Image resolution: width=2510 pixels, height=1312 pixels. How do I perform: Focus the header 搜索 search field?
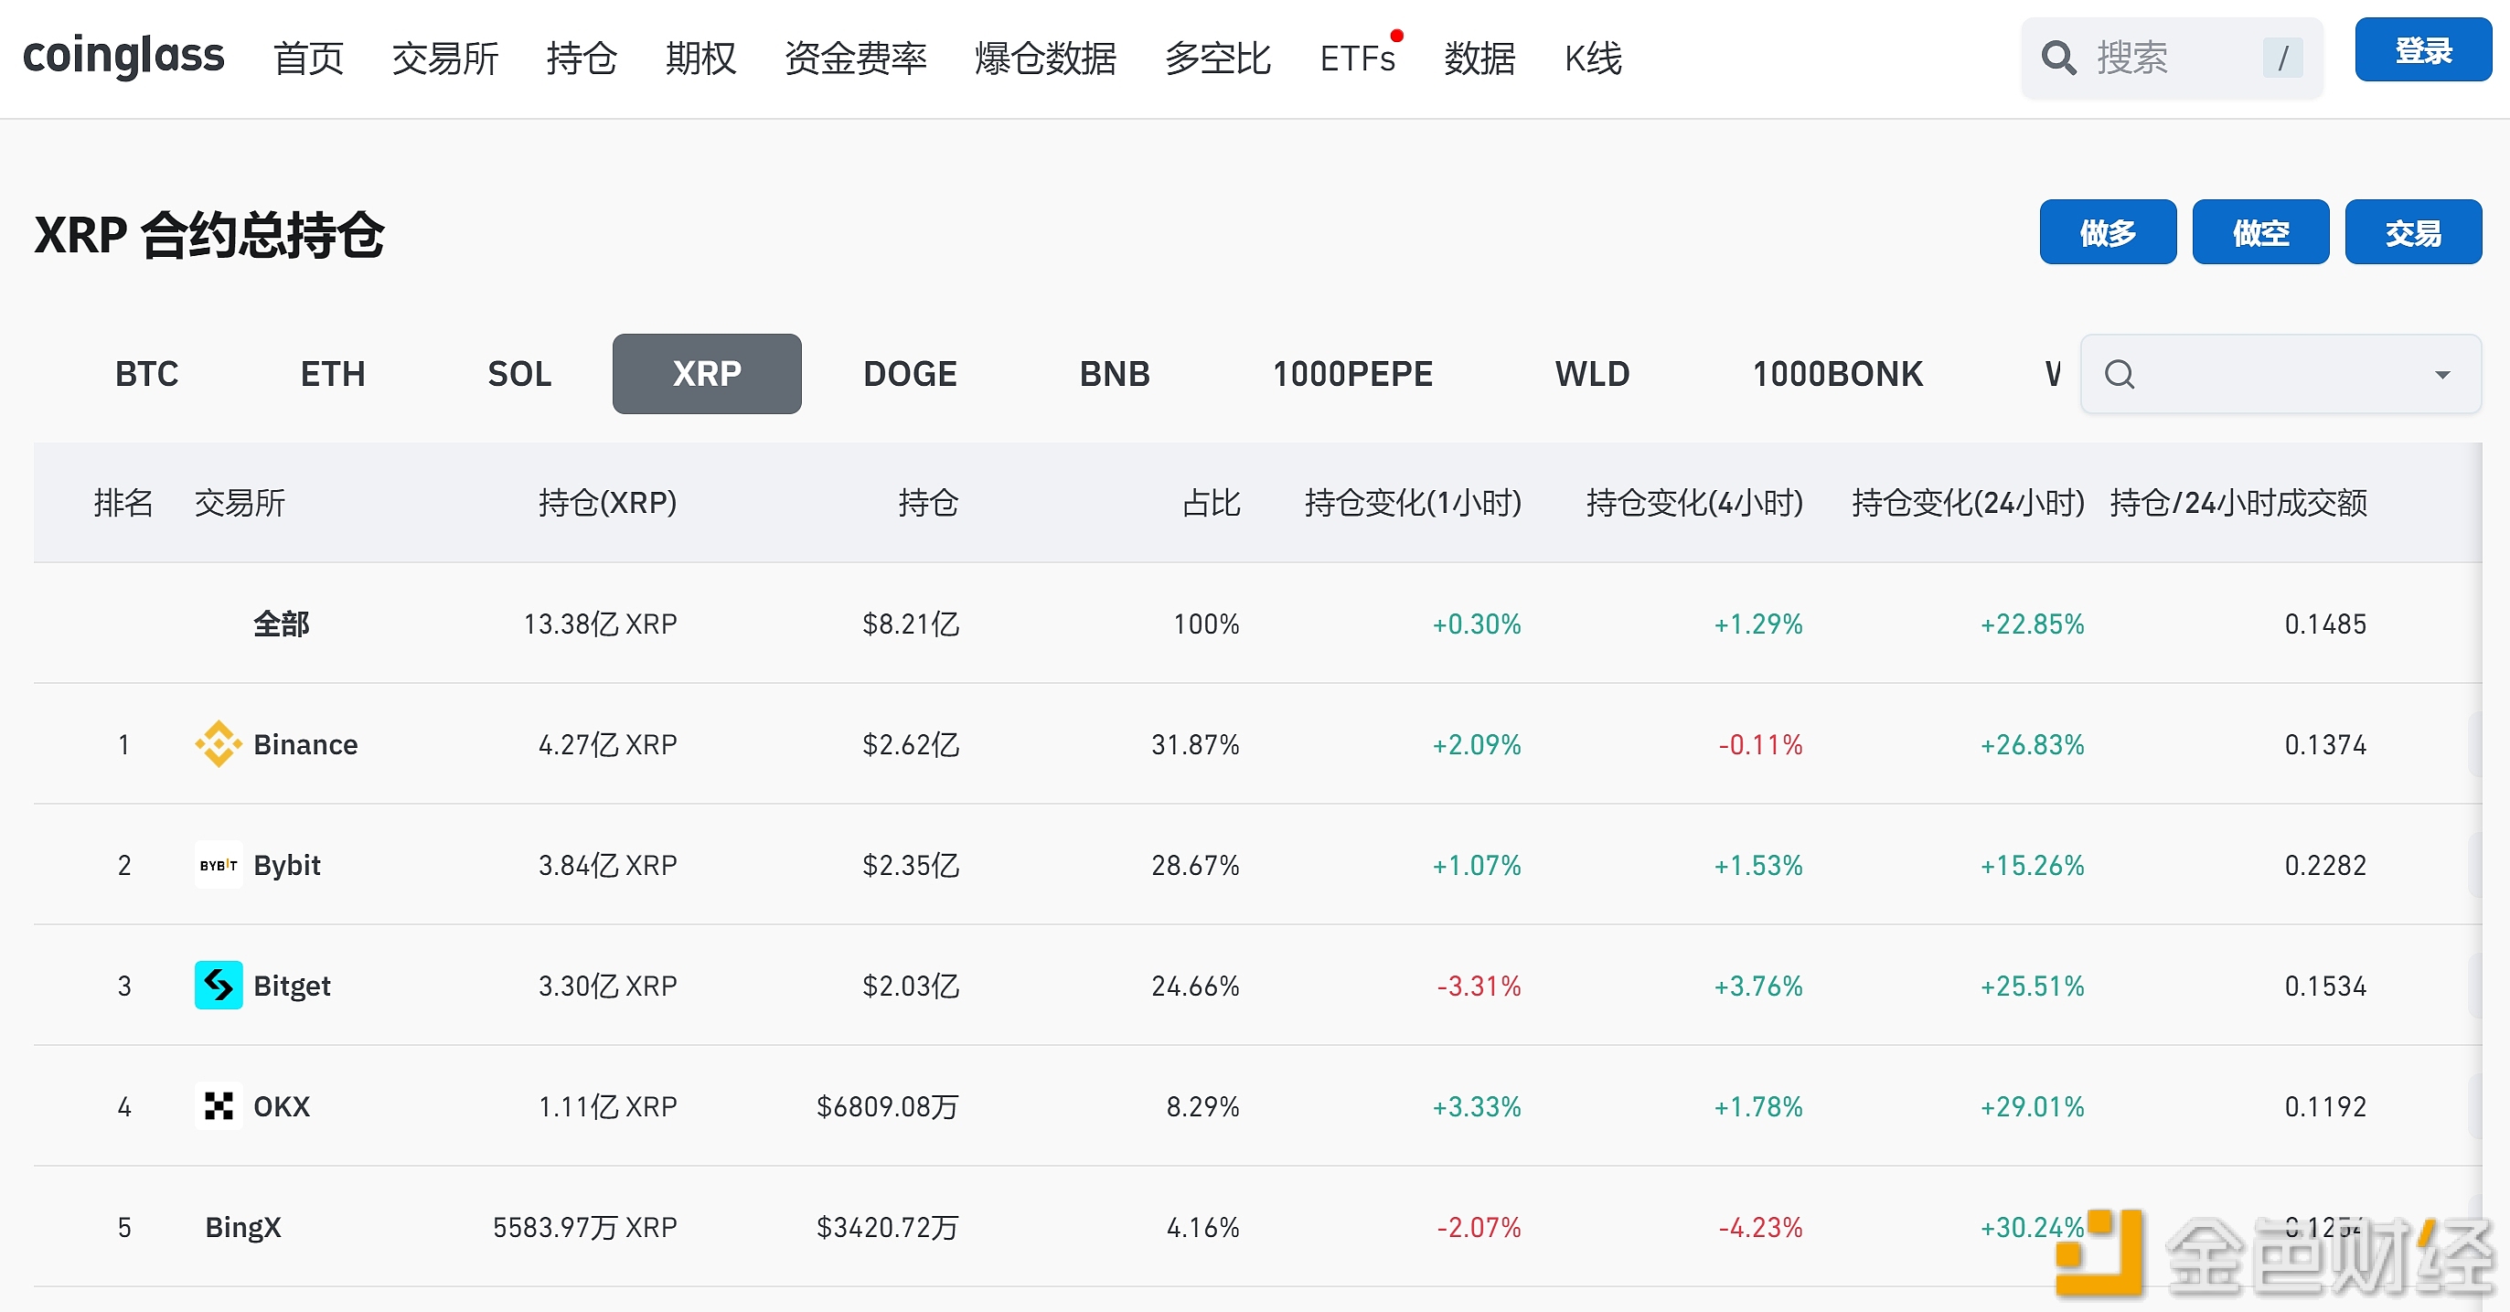coord(2172,58)
